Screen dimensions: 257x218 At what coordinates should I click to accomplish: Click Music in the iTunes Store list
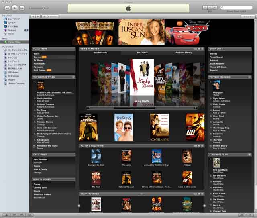coord(37,54)
